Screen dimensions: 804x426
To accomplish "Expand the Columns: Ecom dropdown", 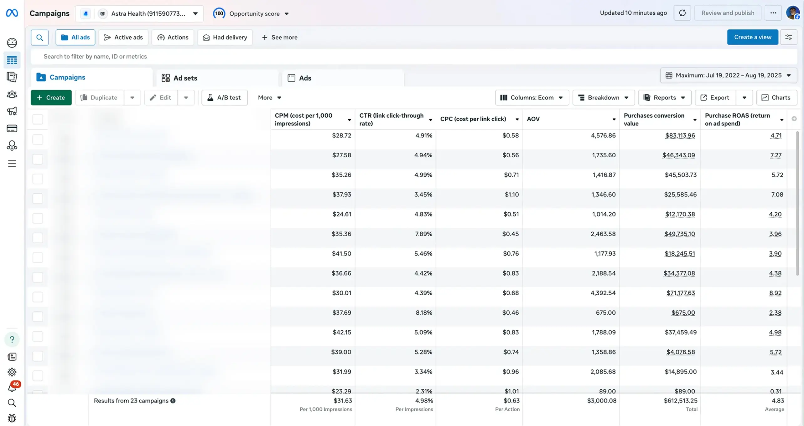I will coord(532,98).
